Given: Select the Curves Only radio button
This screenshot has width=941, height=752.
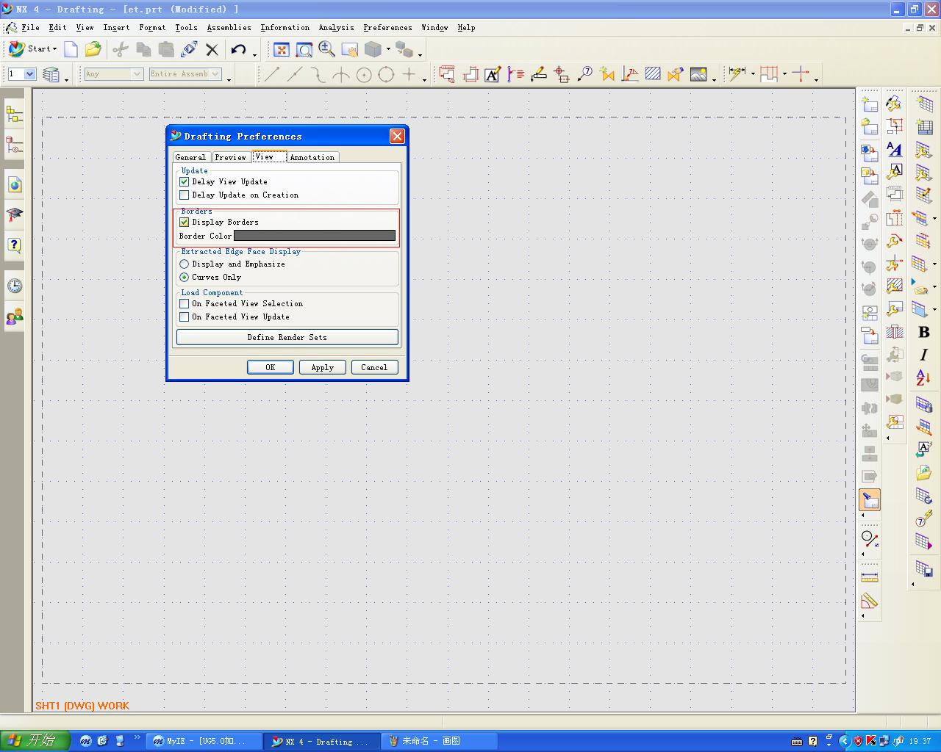Looking at the screenshot, I should (185, 278).
